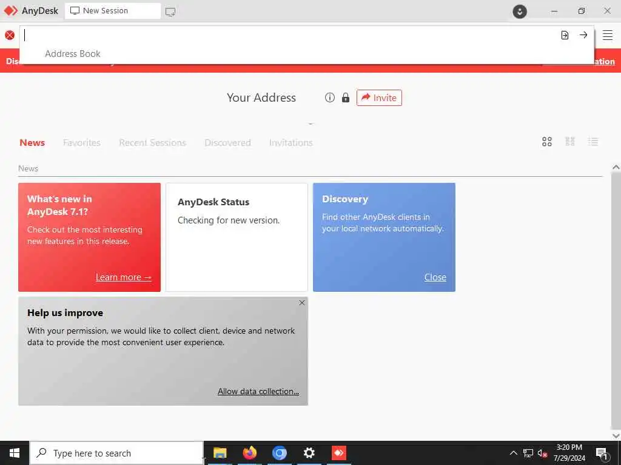Click the scrollbar up arrow

click(616, 167)
